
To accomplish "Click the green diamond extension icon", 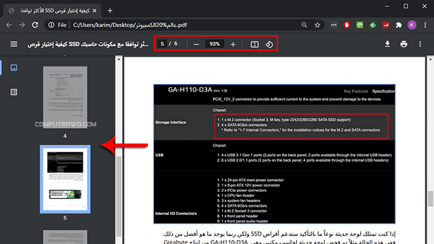I will coord(373,25).
